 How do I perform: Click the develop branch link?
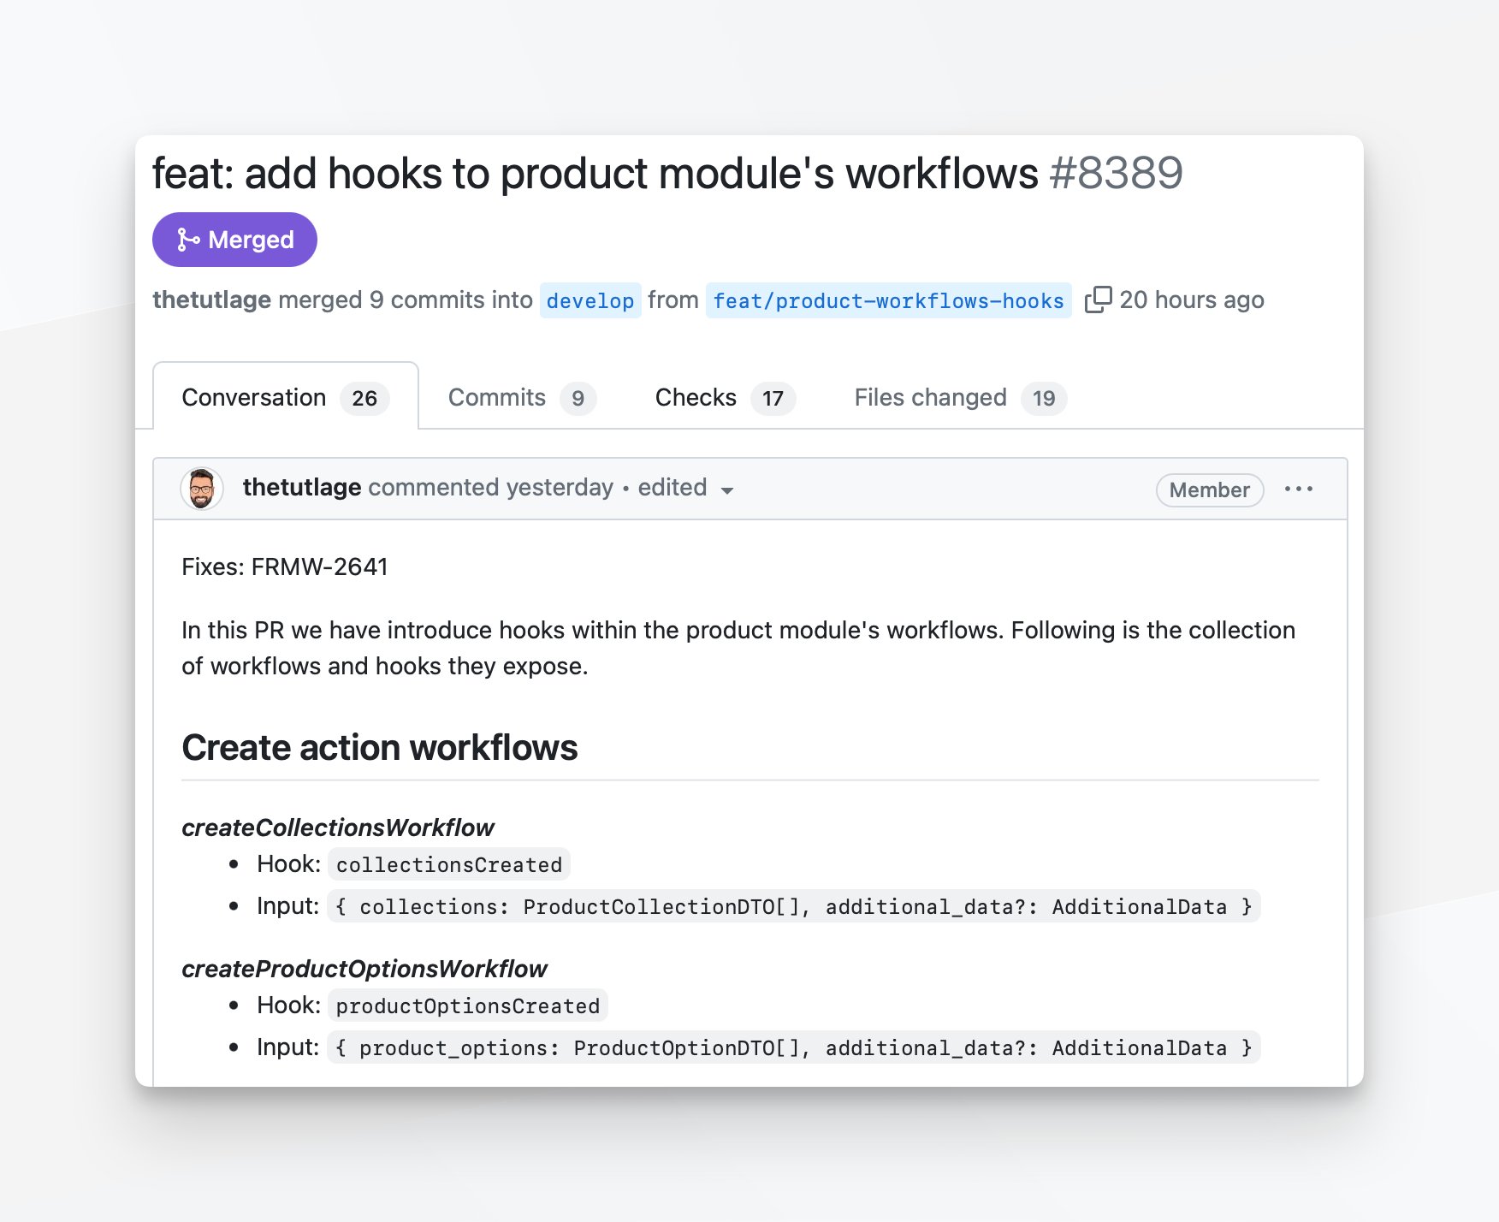[x=590, y=300]
